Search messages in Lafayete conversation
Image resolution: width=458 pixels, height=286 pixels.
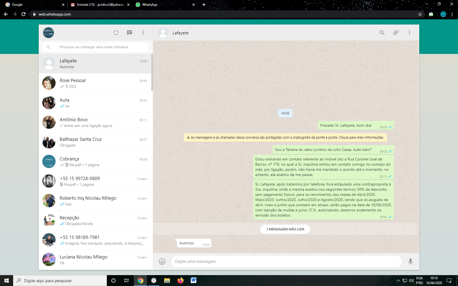pos(382,33)
